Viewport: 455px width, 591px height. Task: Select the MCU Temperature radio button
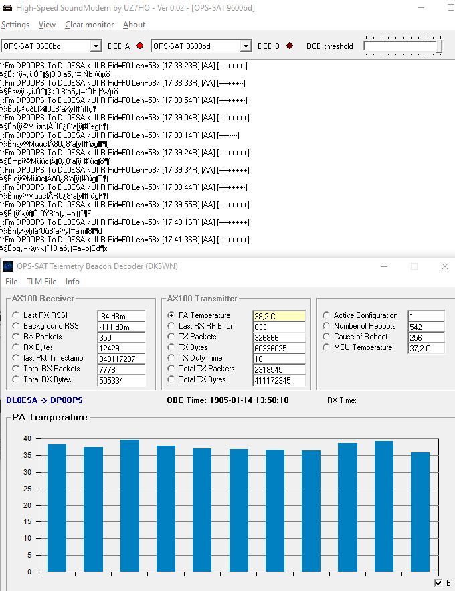326,347
